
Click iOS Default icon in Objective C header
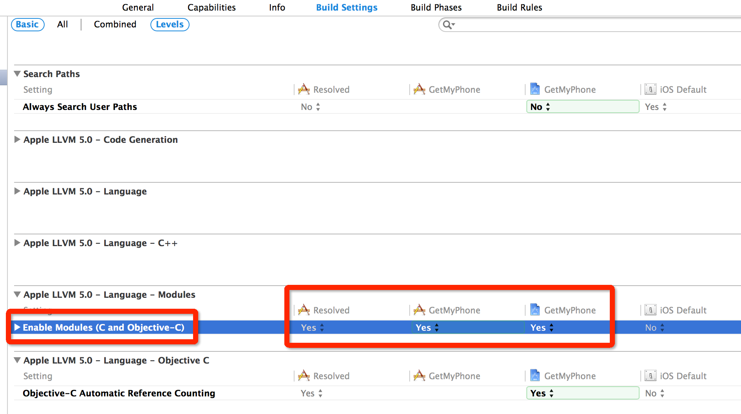click(651, 376)
